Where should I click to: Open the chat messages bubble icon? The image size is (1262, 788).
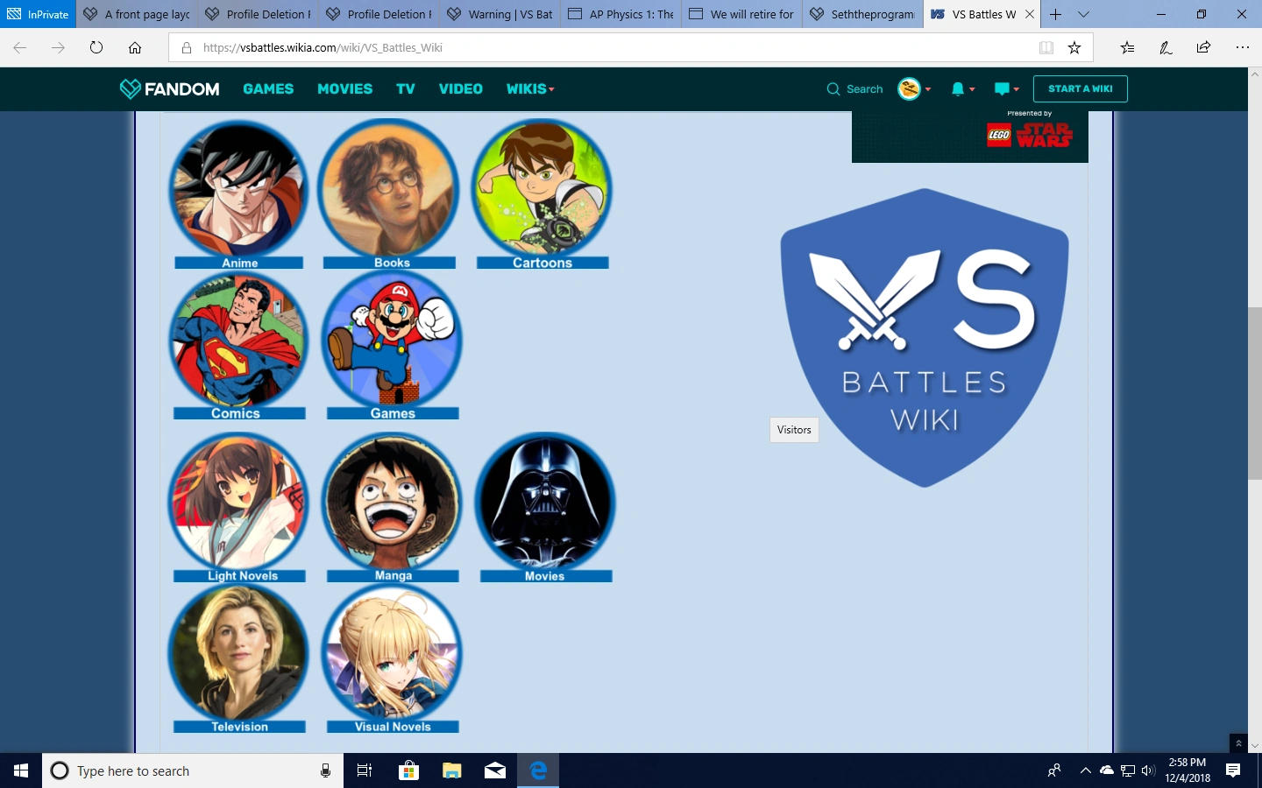coord(1002,88)
